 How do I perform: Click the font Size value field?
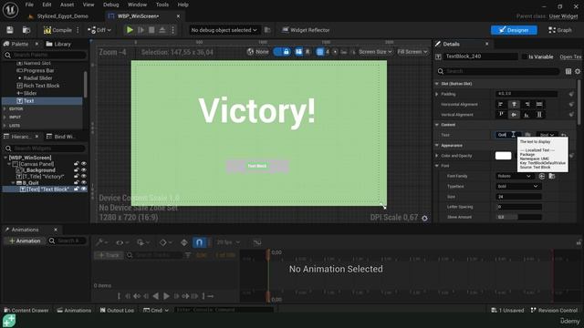click(x=519, y=197)
